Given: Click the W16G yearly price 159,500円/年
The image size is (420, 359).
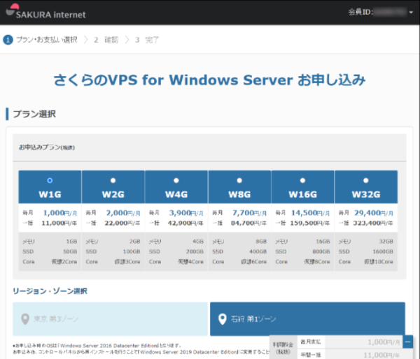Looking at the screenshot, I should click(310, 224).
